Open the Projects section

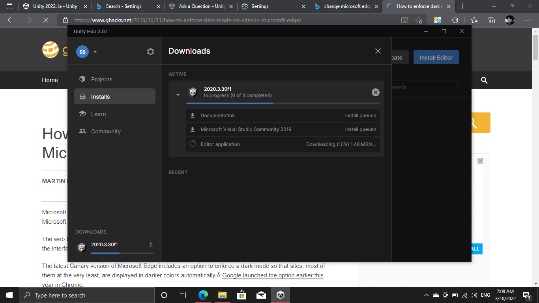coord(114,79)
